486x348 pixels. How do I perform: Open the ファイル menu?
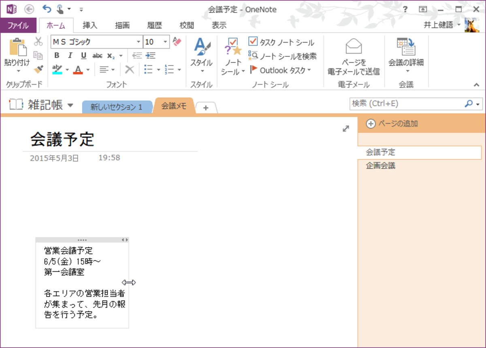coord(18,25)
